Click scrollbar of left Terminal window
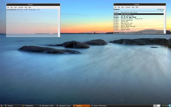 (x=59, y=23)
